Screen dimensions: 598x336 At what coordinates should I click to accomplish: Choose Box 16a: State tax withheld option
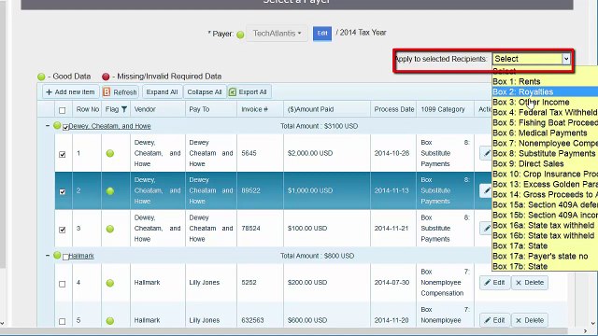point(545,226)
